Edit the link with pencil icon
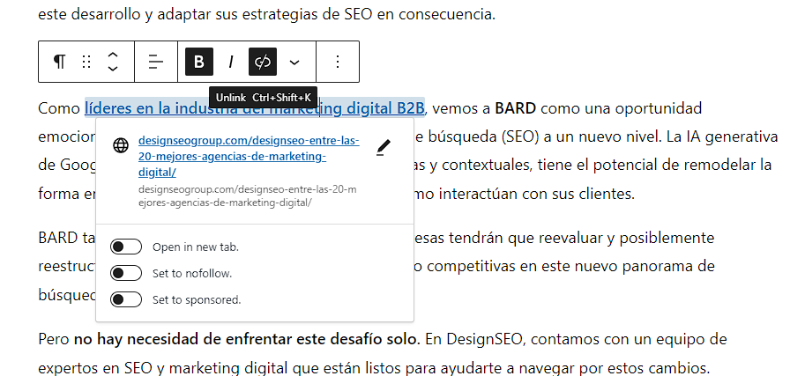 [384, 147]
